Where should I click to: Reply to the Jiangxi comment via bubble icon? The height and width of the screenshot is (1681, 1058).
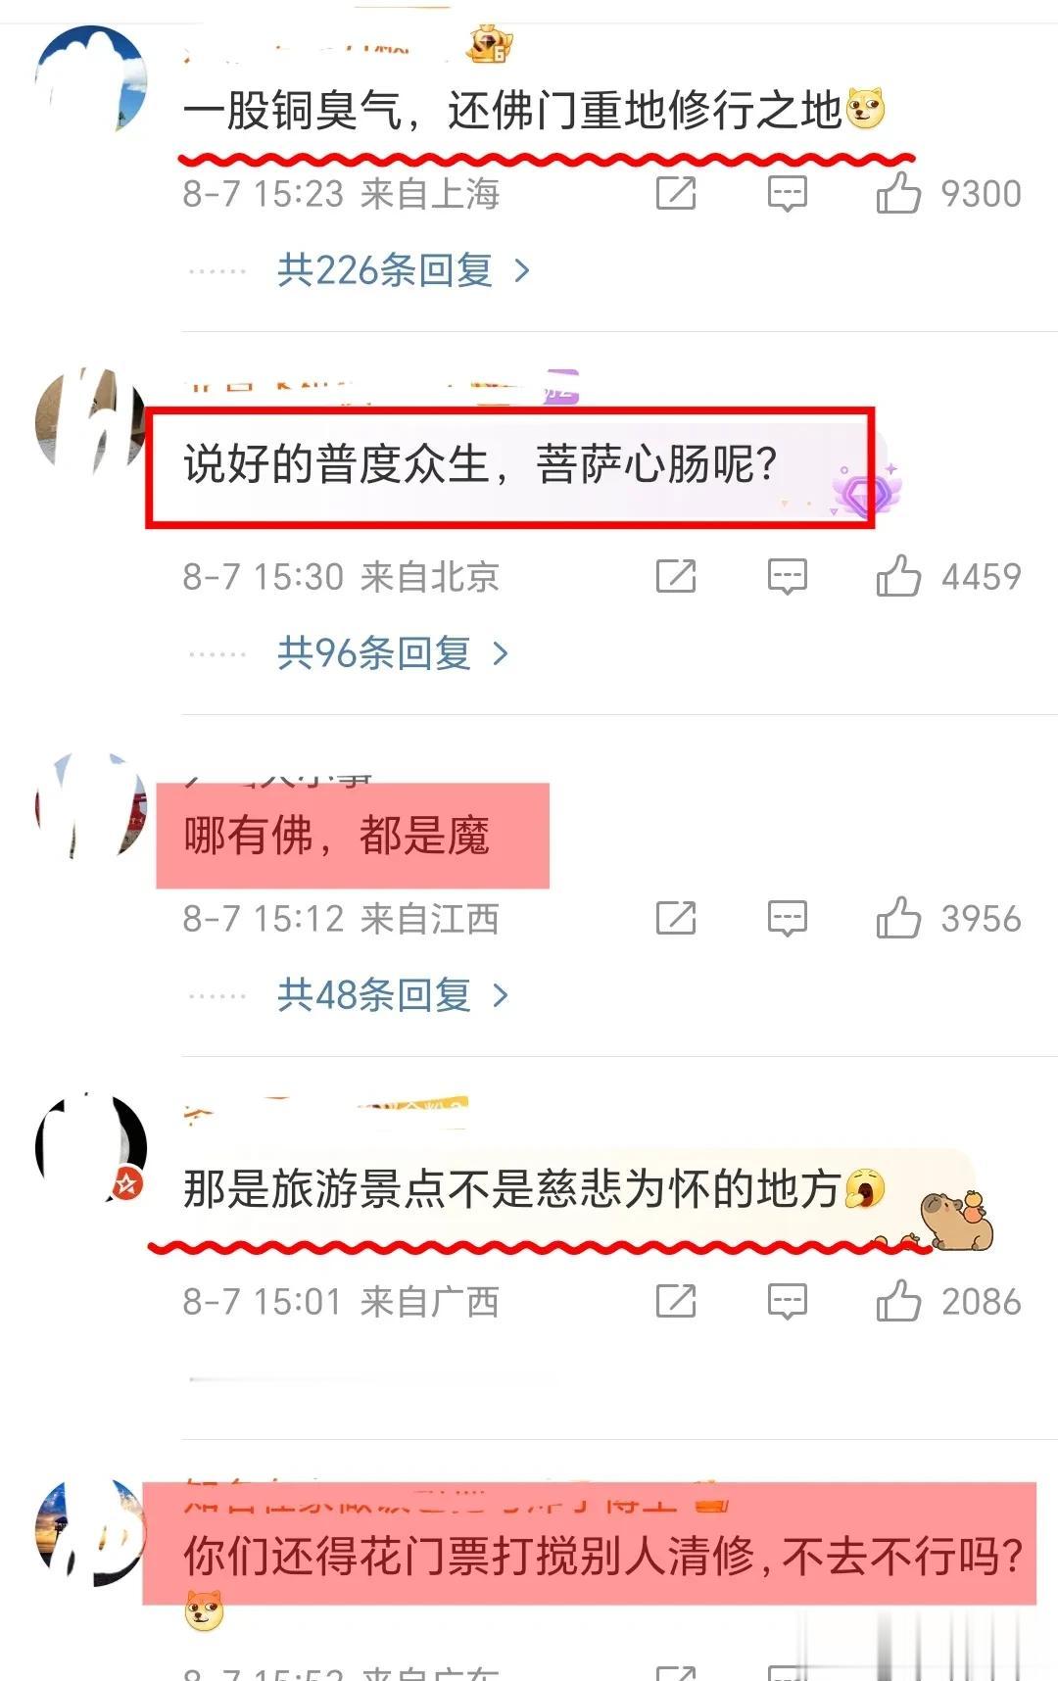click(788, 919)
